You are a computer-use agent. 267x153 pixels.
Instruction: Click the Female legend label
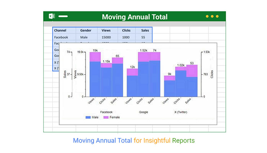(x=115, y=117)
